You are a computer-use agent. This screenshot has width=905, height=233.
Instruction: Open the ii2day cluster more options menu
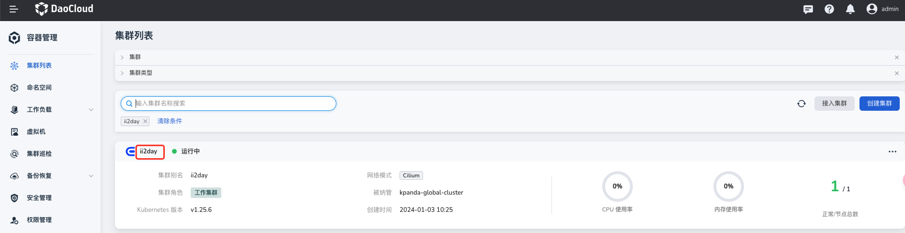click(x=892, y=151)
